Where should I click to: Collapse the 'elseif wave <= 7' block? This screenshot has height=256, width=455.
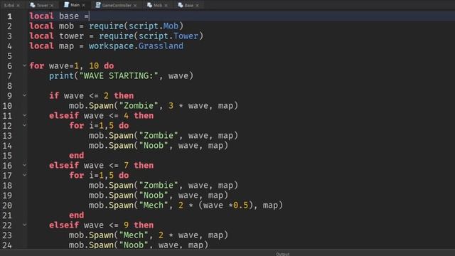pos(24,165)
